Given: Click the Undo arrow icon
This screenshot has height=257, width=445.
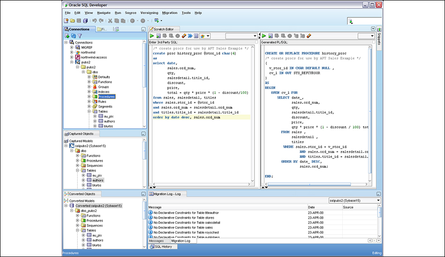Looking at the screenshot, I should coord(95,21).
